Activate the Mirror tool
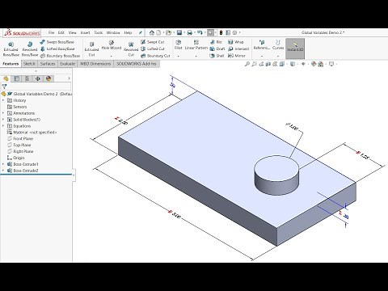388x291 pixels. point(237,56)
